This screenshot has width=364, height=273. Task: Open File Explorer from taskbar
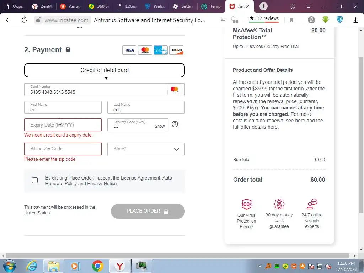54,266
